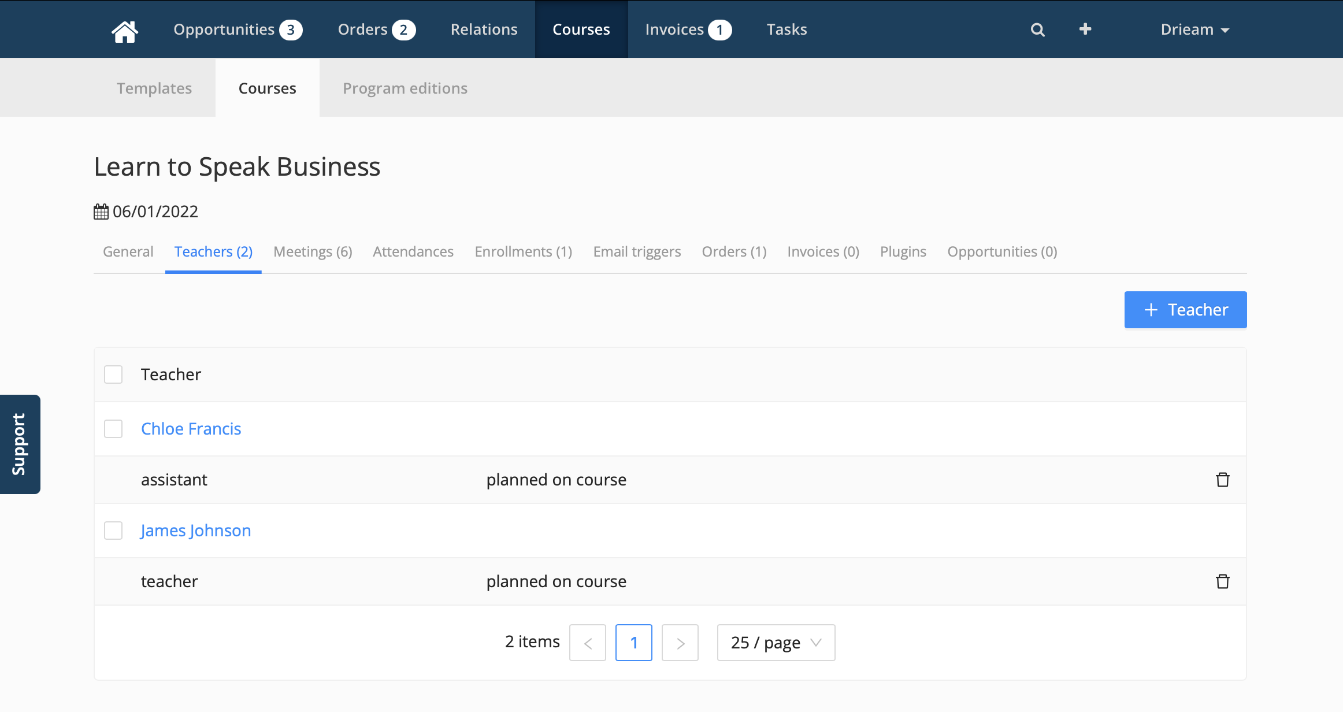Open Courses in the top navigation
Screen dimensions: 1343x712
(581, 29)
